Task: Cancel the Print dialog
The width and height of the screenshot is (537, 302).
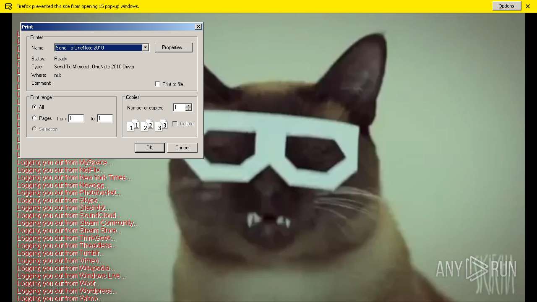Action: point(182,148)
